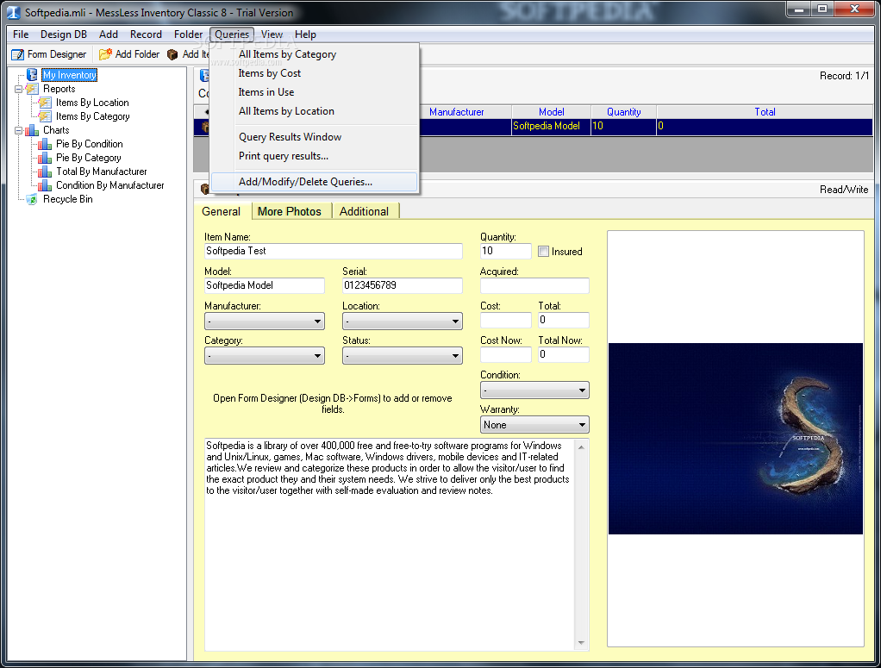Sort by the Model column header
Image resolution: width=881 pixels, height=668 pixels.
point(551,112)
